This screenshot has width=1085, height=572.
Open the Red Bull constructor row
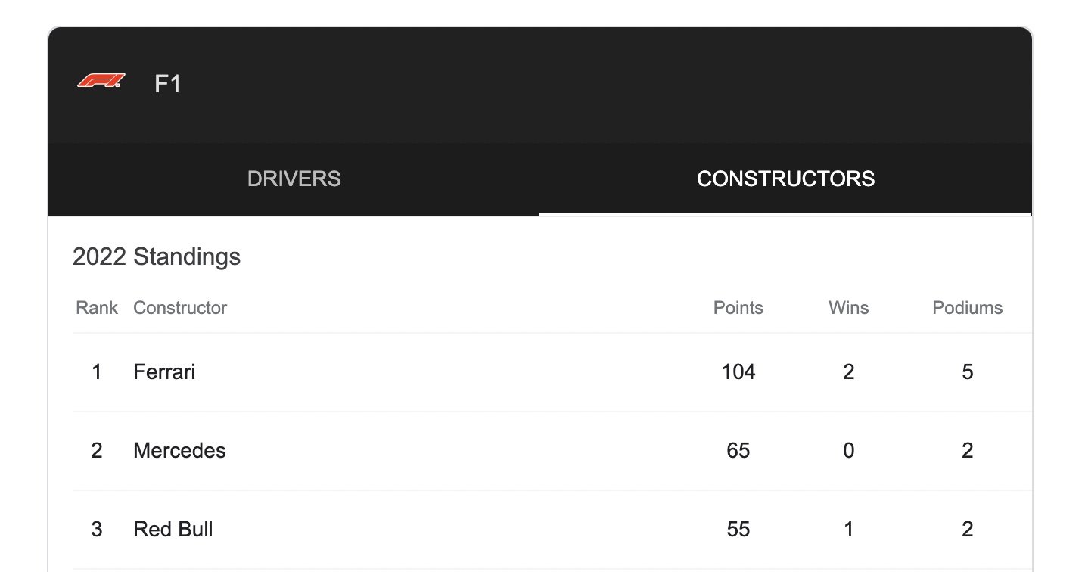173,530
